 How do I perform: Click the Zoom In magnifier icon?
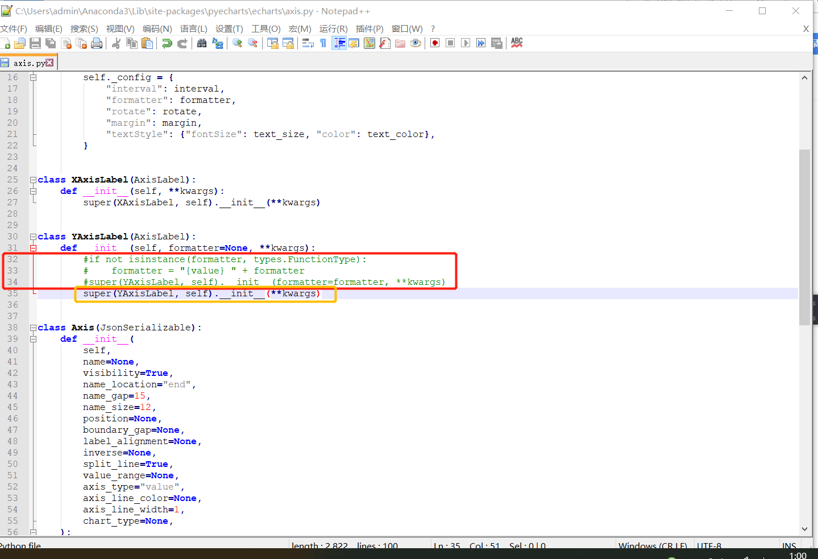click(237, 43)
